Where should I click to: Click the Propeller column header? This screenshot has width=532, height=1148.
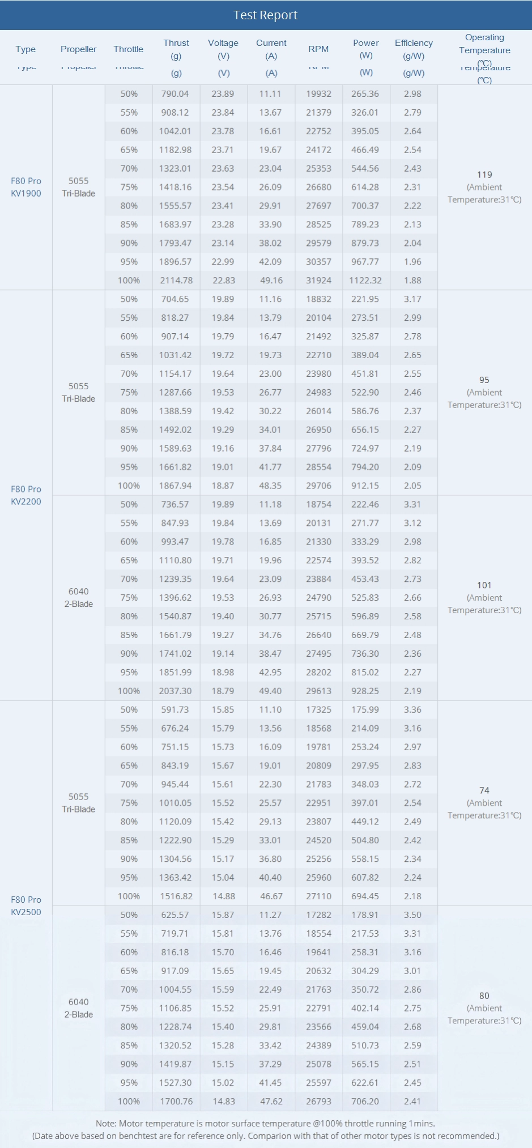click(79, 49)
